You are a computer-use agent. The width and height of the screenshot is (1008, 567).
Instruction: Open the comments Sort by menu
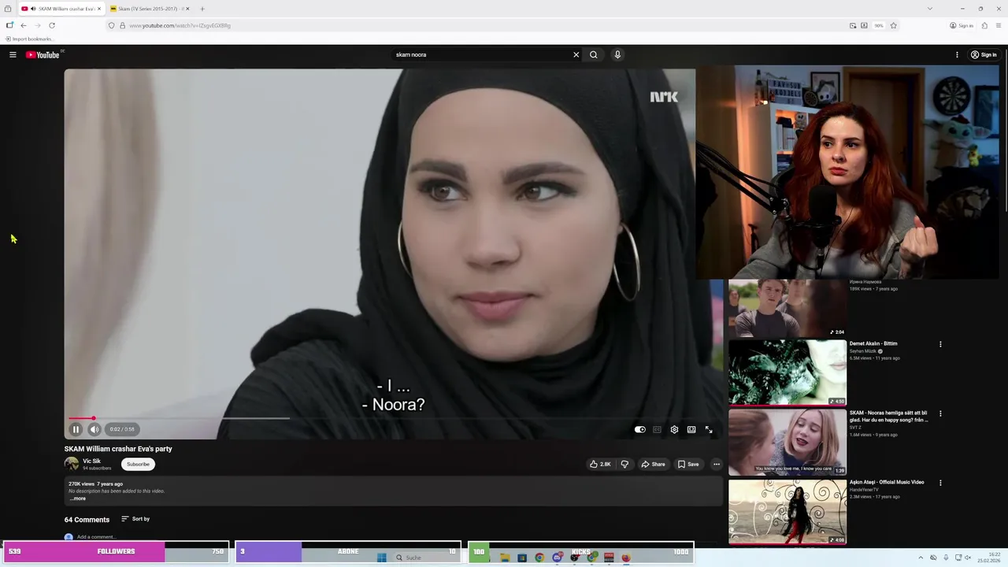tap(135, 519)
